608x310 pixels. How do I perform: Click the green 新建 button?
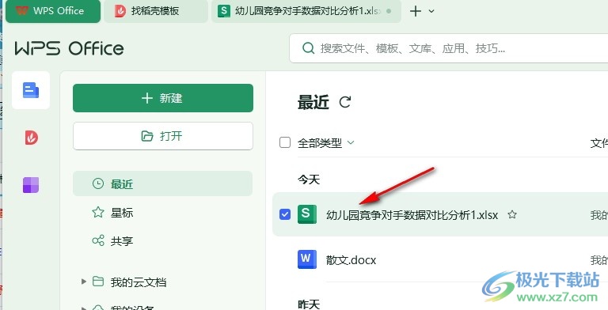(x=163, y=98)
